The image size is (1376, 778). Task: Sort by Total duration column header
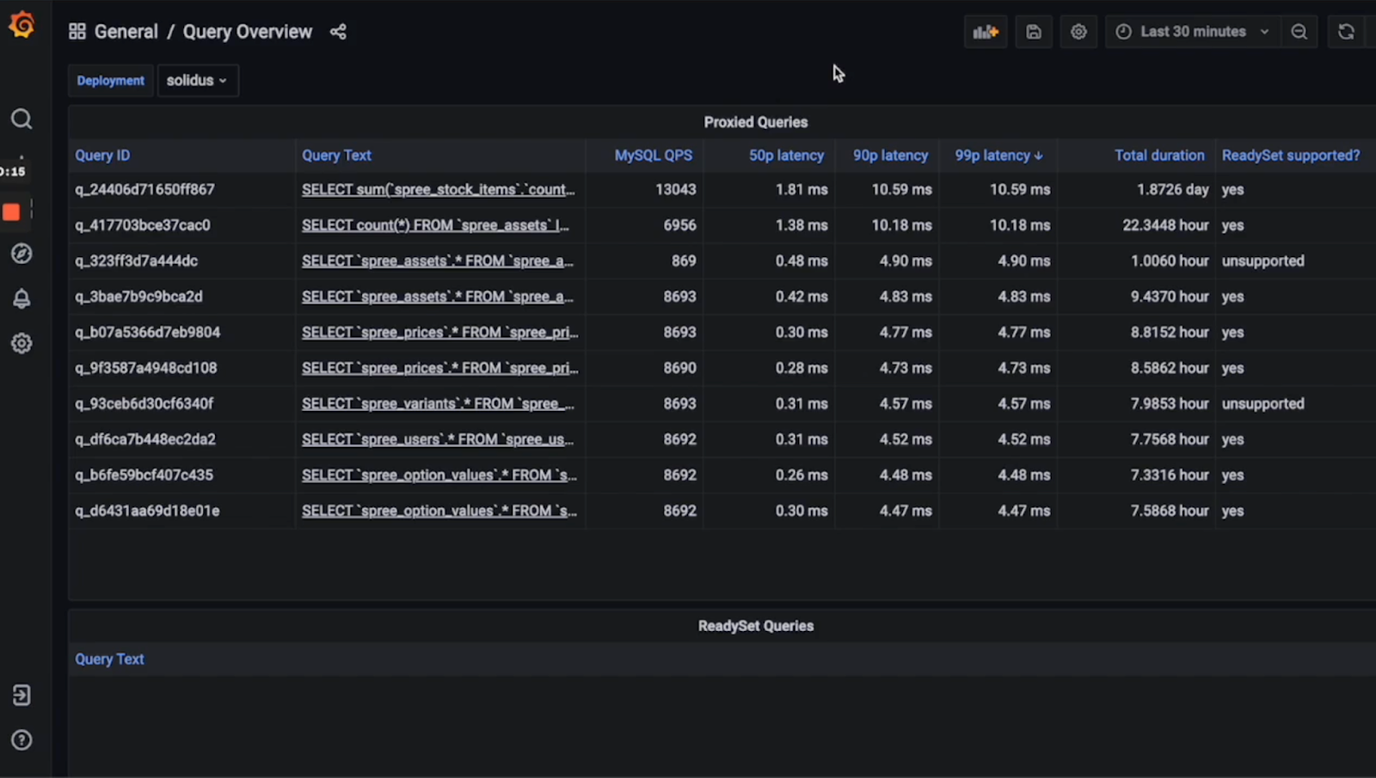(x=1159, y=156)
